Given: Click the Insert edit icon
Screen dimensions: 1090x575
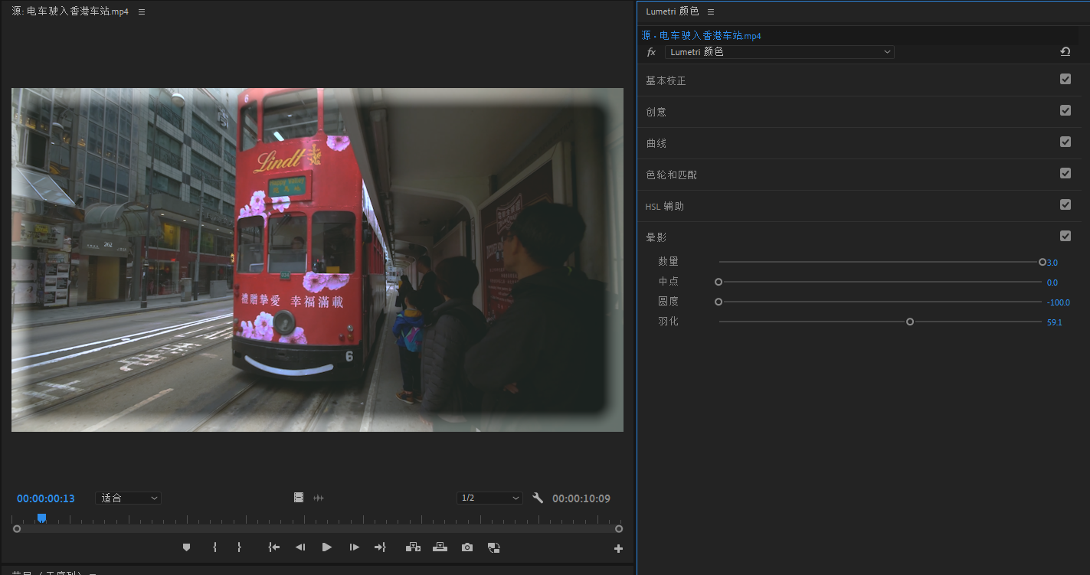Looking at the screenshot, I should 414,547.
